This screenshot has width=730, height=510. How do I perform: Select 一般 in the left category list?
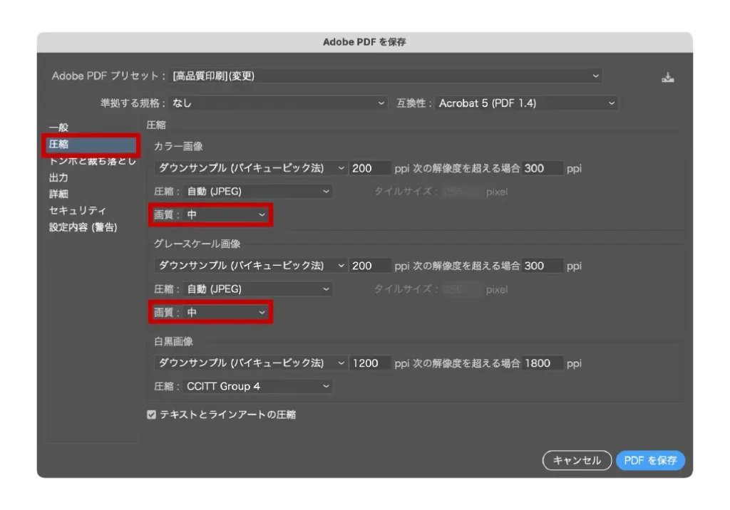(x=59, y=127)
